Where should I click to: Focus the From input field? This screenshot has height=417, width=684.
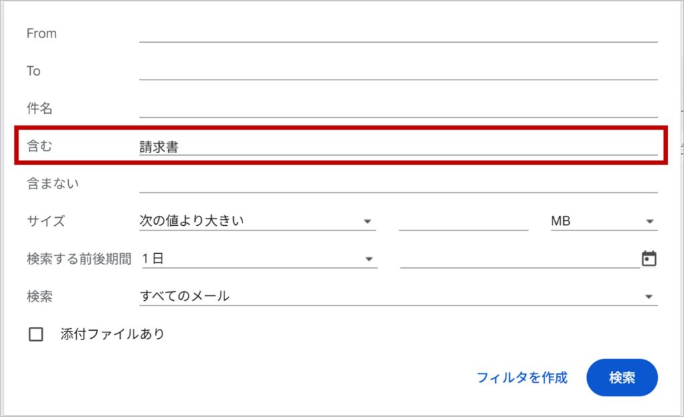tap(398, 33)
